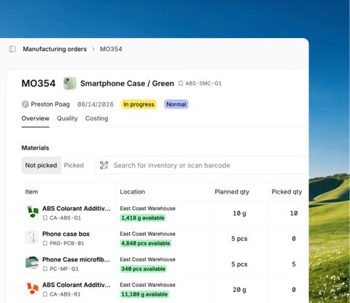The image size is (350, 303).
Task: Click the 11,109 g available badge
Action: tap(144, 294)
